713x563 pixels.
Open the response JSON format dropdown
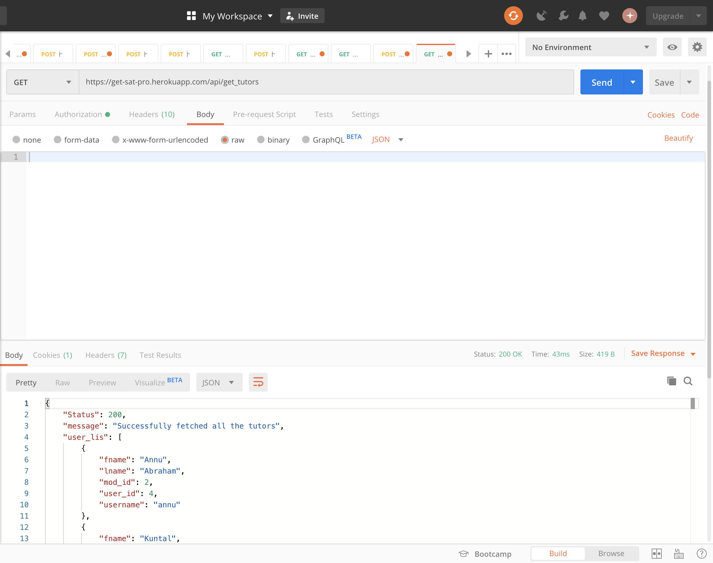pyautogui.click(x=219, y=382)
